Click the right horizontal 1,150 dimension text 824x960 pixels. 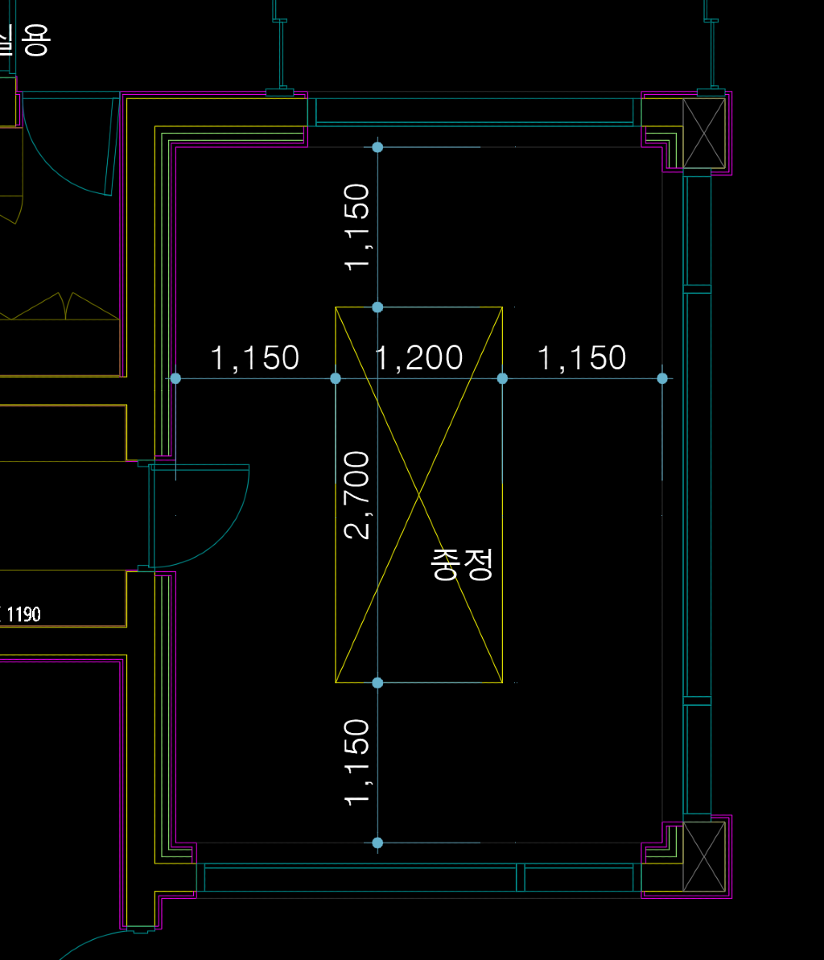coord(581,358)
